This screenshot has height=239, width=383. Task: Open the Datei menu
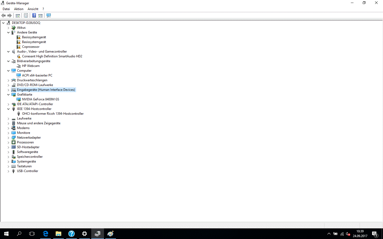tap(6, 9)
